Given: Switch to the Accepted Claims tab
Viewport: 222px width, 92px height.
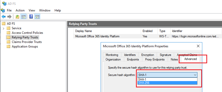Looking at the screenshot, I should [x=187, y=55].
